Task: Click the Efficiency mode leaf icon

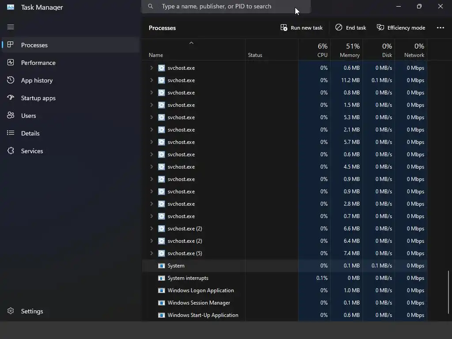Action: 380,27
